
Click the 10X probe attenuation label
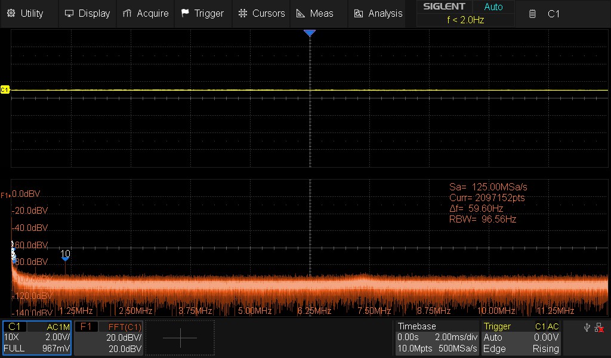click(x=11, y=337)
